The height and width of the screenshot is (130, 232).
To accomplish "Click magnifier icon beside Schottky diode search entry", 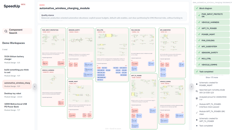I will click(x=197, y=91).
